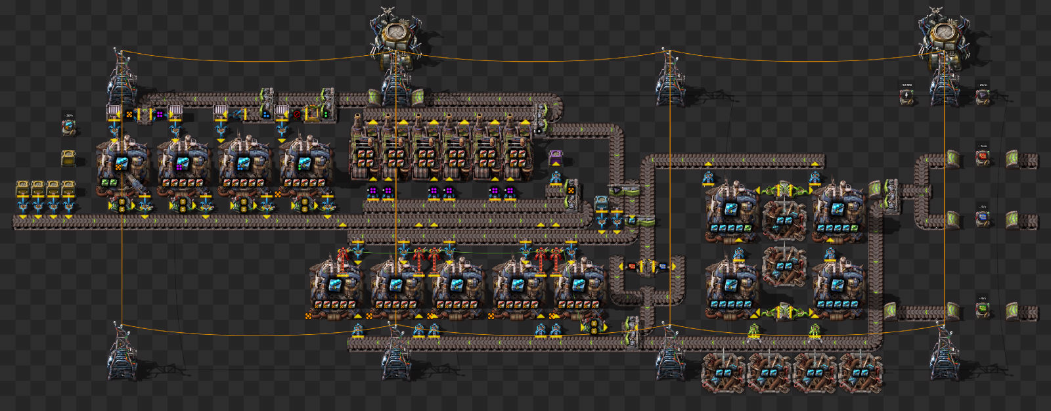1051x411 pixels.
Task: Select the lower-left machine in the right cluster
Action: [731, 289]
